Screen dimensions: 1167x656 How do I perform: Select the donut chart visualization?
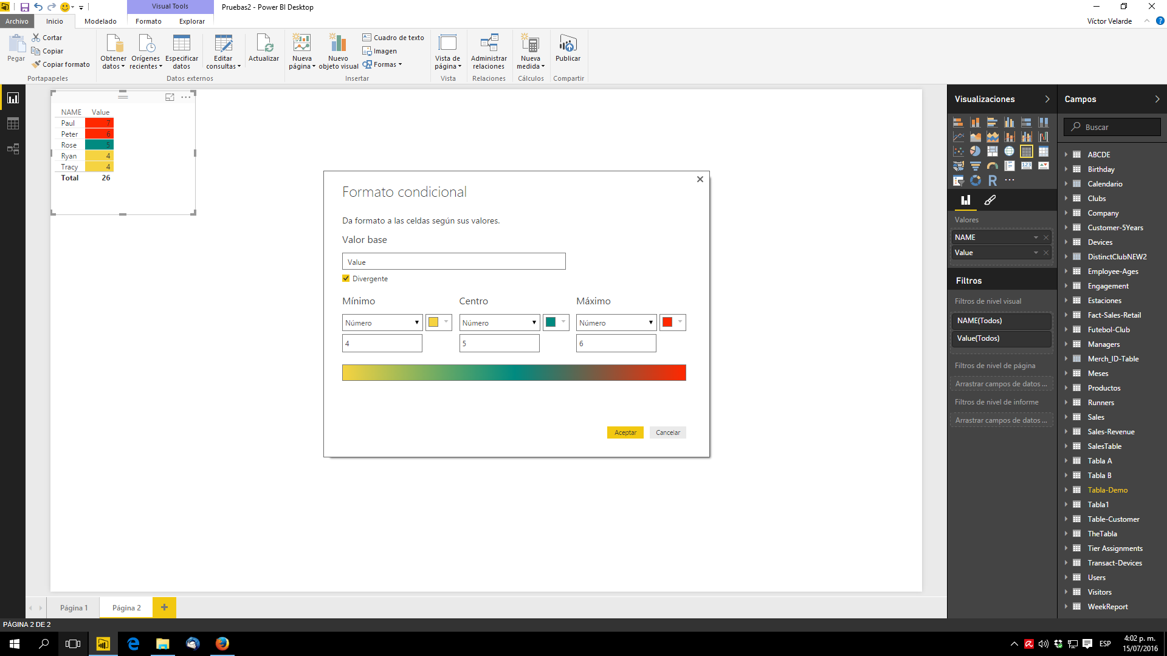click(975, 180)
